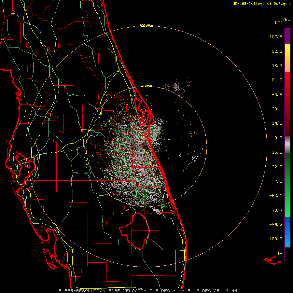This screenshot has height=293, width=293.
Task: Click the NEXLAB-College of DuPage label
Action: pos(260,4)
